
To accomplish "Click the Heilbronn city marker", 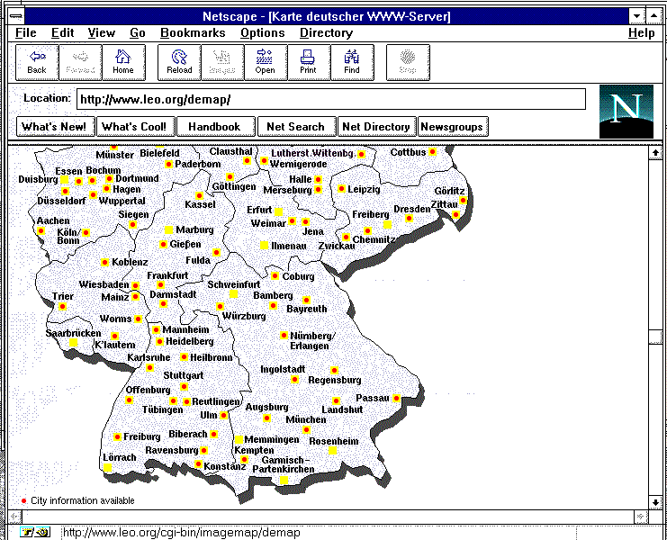I will 184,356.
